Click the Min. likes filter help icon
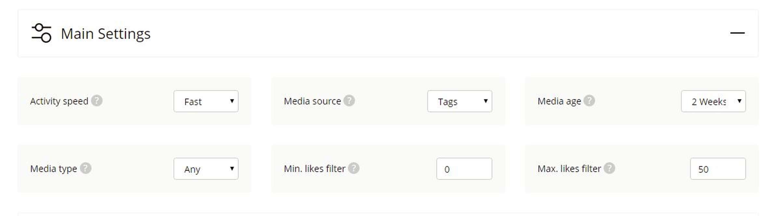Image resolution: width=781 pixels, height=216 pixels. 353,168
